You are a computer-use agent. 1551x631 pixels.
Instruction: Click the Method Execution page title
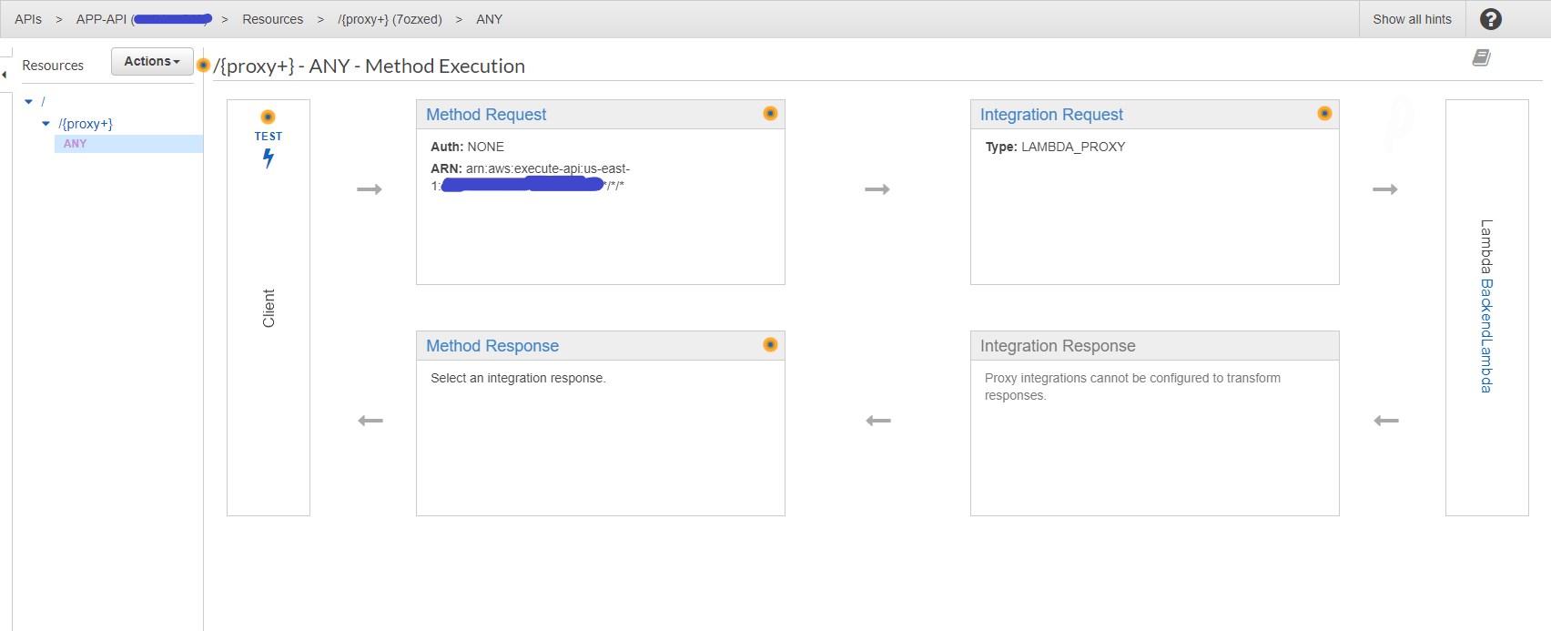click(x=370, y=66)
